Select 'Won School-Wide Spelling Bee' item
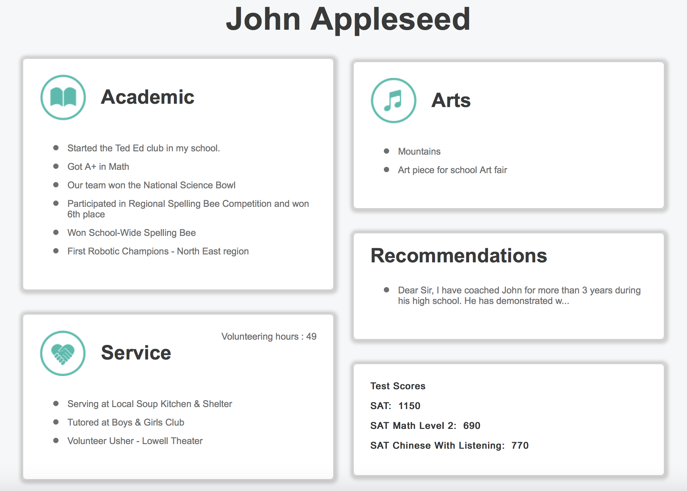The image size is (687, 491). click(x=132, y=233)
